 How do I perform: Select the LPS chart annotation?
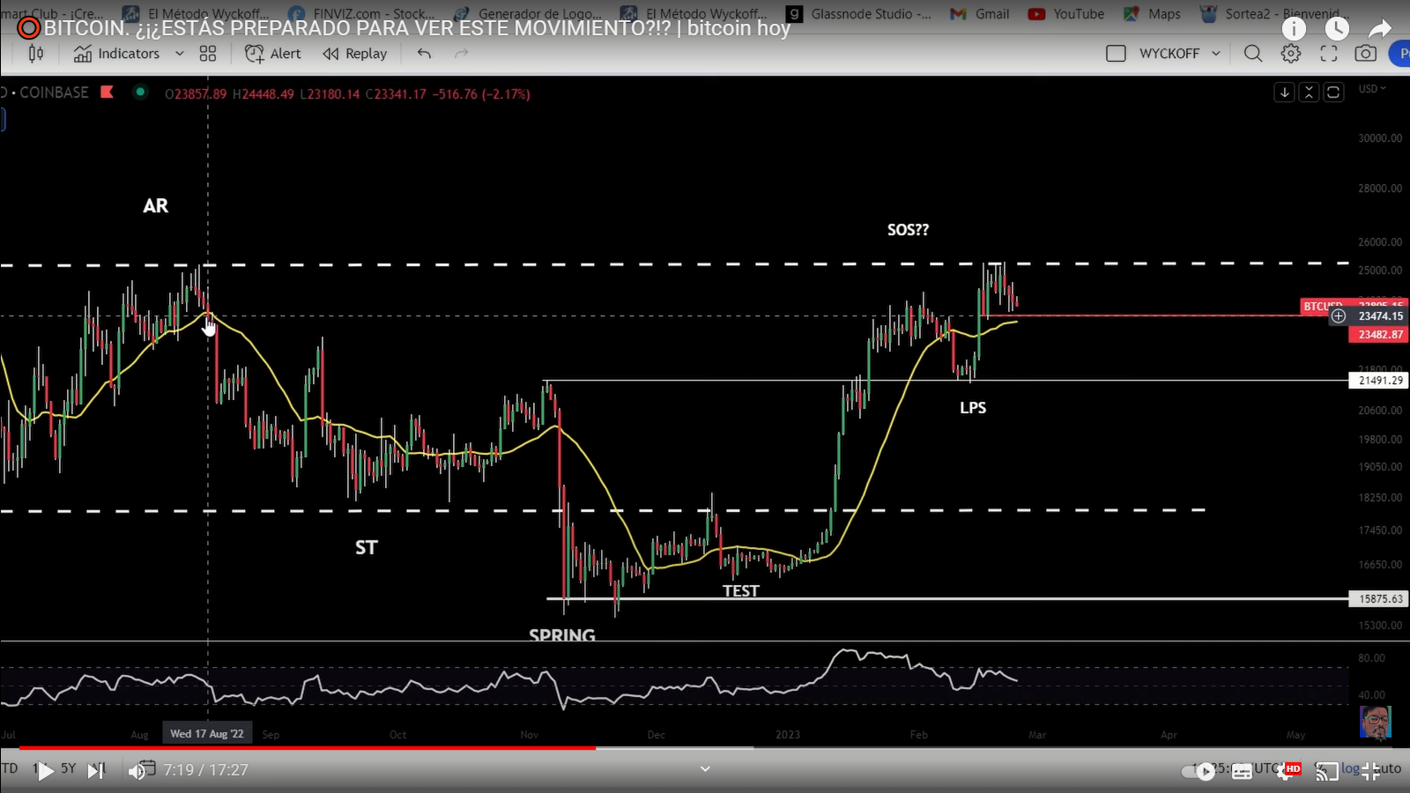(973, 408)
